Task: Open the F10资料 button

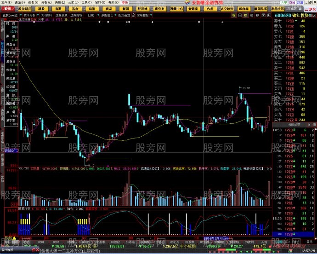Action: pos(46,15)
